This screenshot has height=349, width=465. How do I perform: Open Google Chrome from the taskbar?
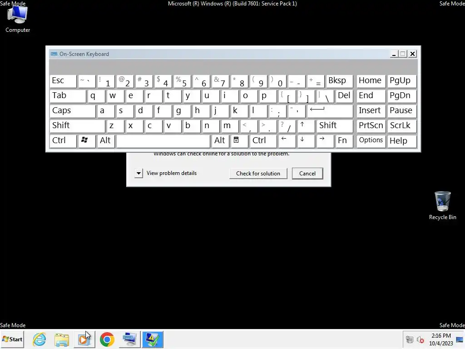coord(107,339)
